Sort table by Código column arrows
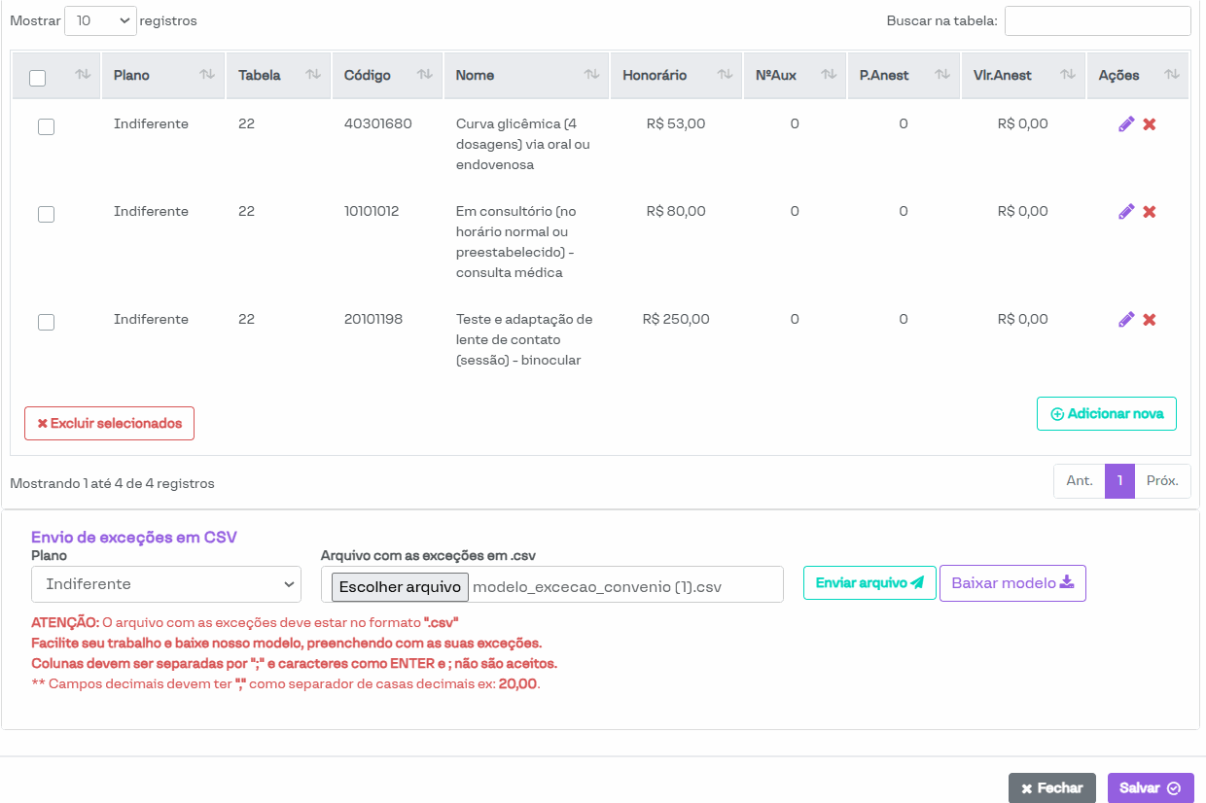The height and width of the screenshot is (803, 1206). tap(424, 75)
